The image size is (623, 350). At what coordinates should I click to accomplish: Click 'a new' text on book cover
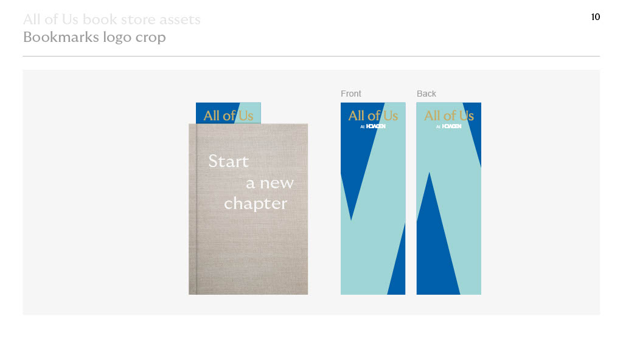[270, 183]
